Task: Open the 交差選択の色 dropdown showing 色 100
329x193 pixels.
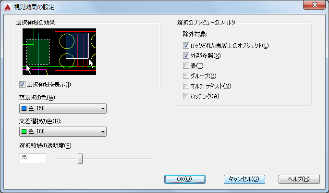Action: pos(63,131)
